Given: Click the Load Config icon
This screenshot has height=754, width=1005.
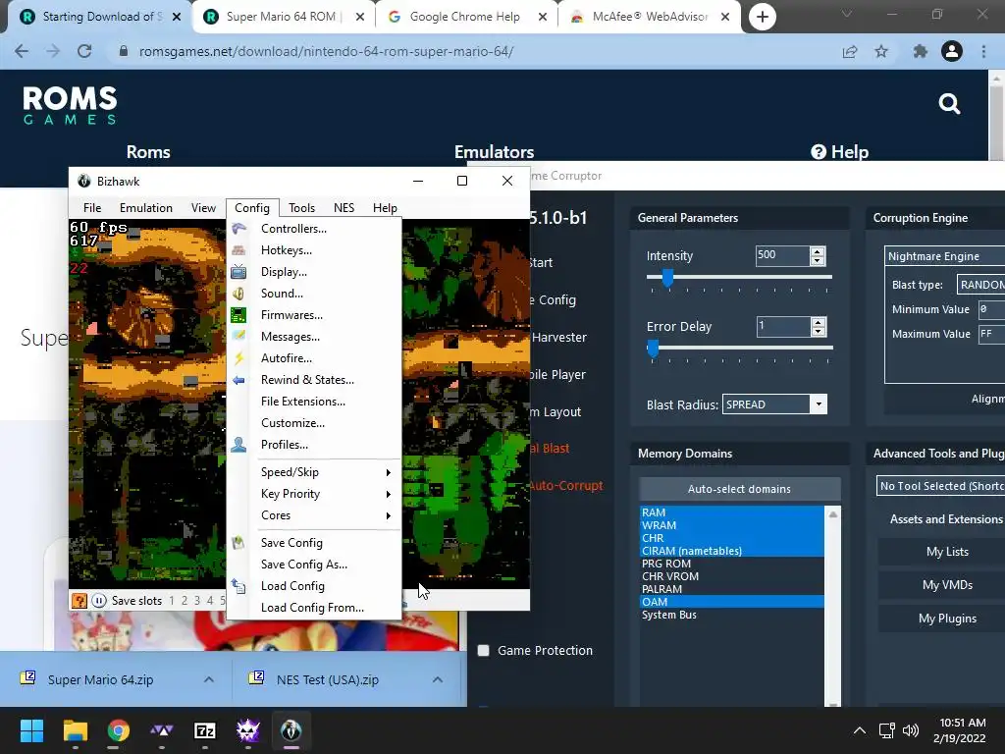Looking at the screenshot, I should click(238, 586).
